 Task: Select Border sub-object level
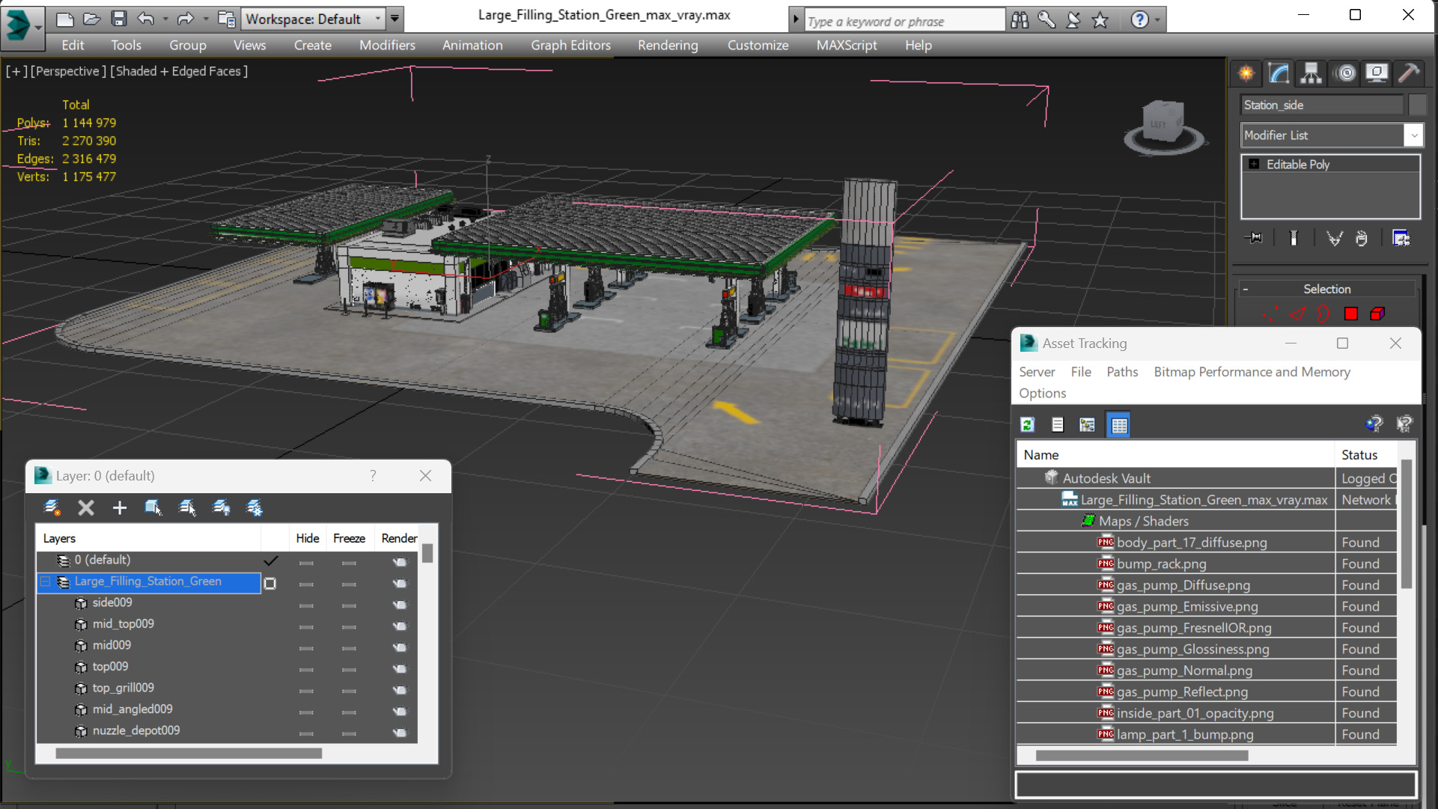tap(1323, 314)
